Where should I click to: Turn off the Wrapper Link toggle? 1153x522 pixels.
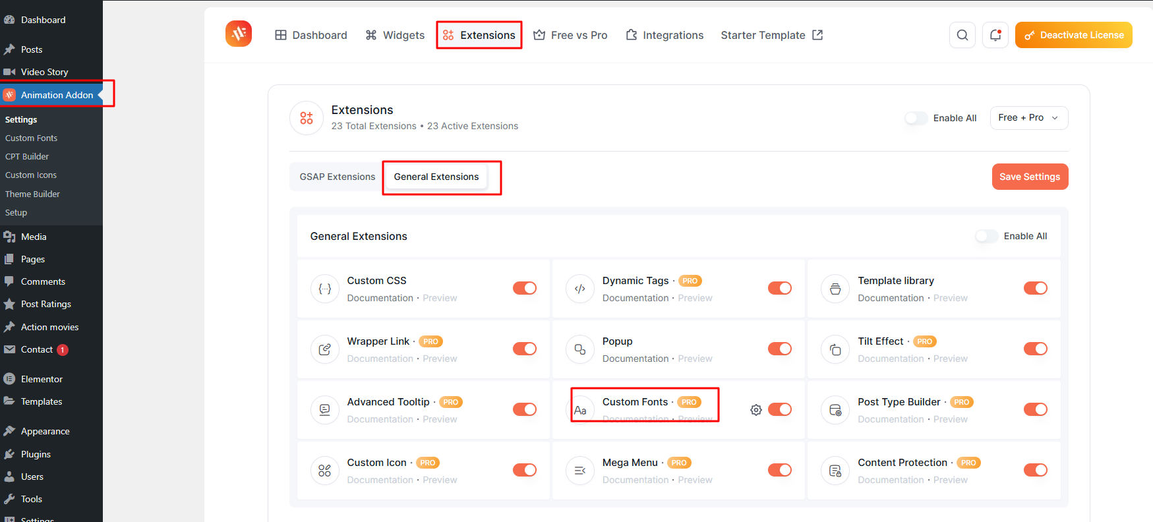tap(525, 349)
